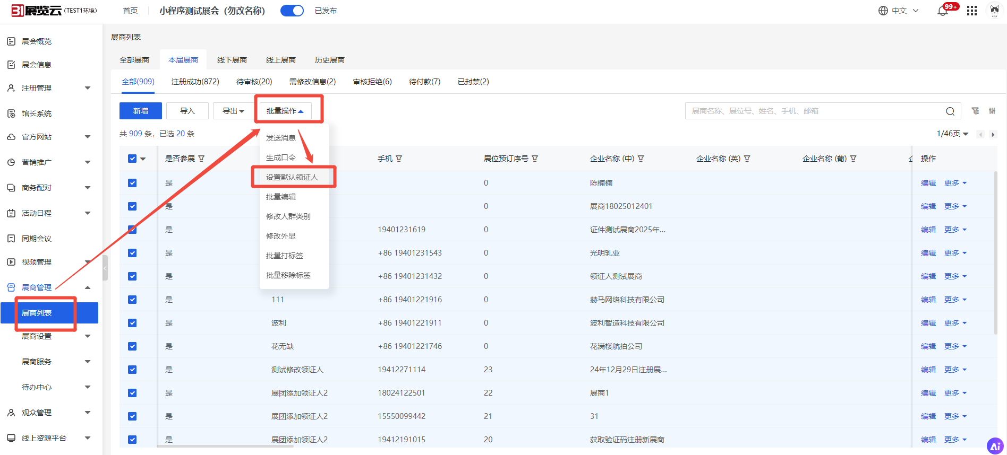This screenshot has width=1007, height=455.
Task: Click the filter icon on 手机 column
Action: (399, 159)
